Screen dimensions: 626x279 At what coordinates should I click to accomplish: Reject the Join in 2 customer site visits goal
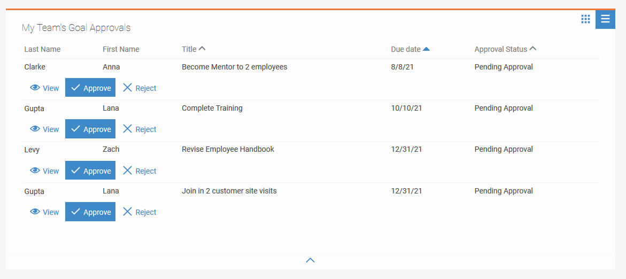140,212
